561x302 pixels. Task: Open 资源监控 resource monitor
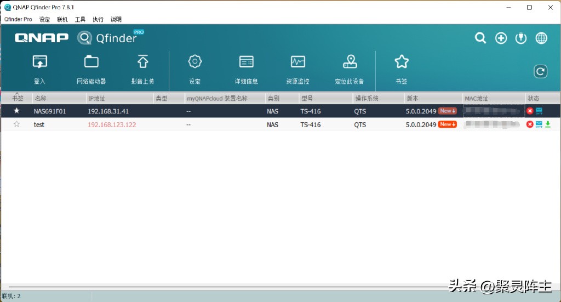click(x=298, y=62)
